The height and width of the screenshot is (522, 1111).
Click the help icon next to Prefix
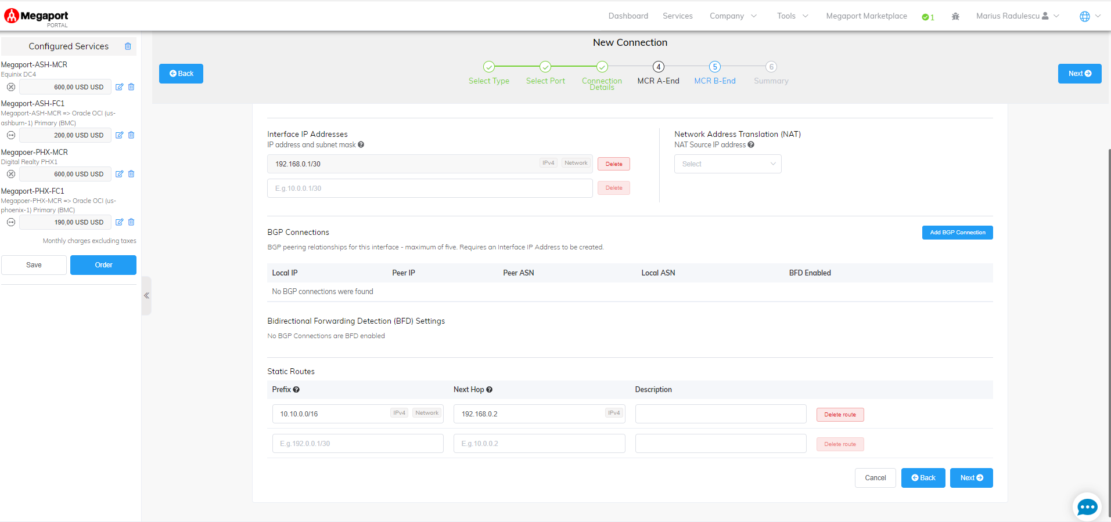pos(296,390)
